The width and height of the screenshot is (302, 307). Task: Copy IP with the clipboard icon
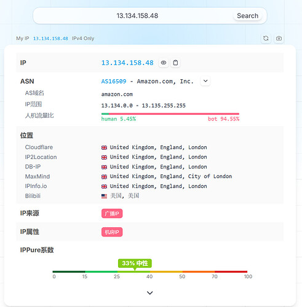pyautogui.click(x=175, y=63)
